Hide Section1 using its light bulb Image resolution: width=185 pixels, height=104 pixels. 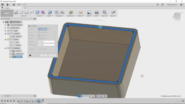tap(10, 36)
